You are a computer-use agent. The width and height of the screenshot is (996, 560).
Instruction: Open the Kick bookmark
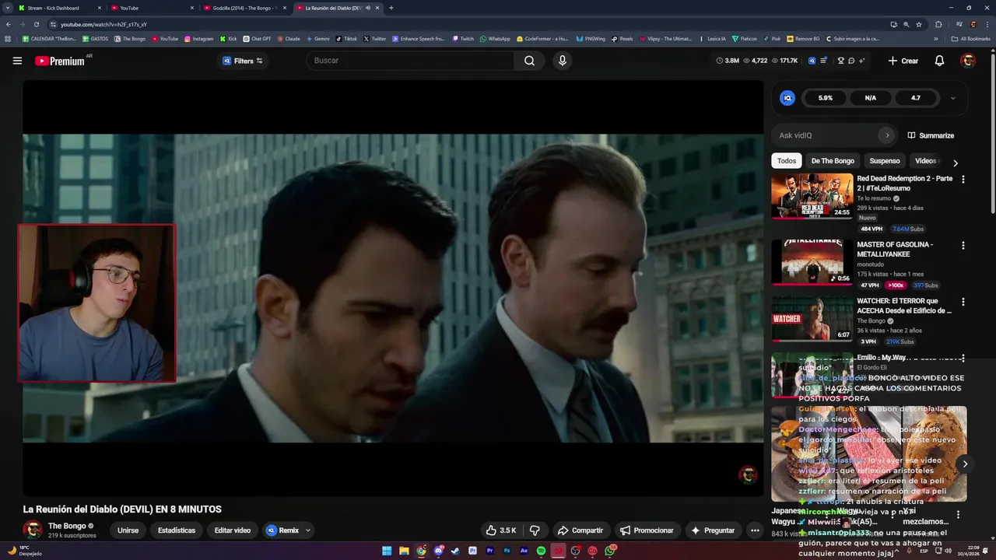coord(229,38)
